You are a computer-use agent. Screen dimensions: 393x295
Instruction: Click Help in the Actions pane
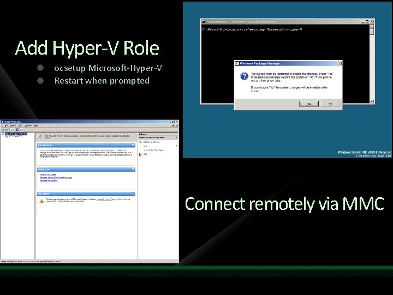[x=145, y=154]
